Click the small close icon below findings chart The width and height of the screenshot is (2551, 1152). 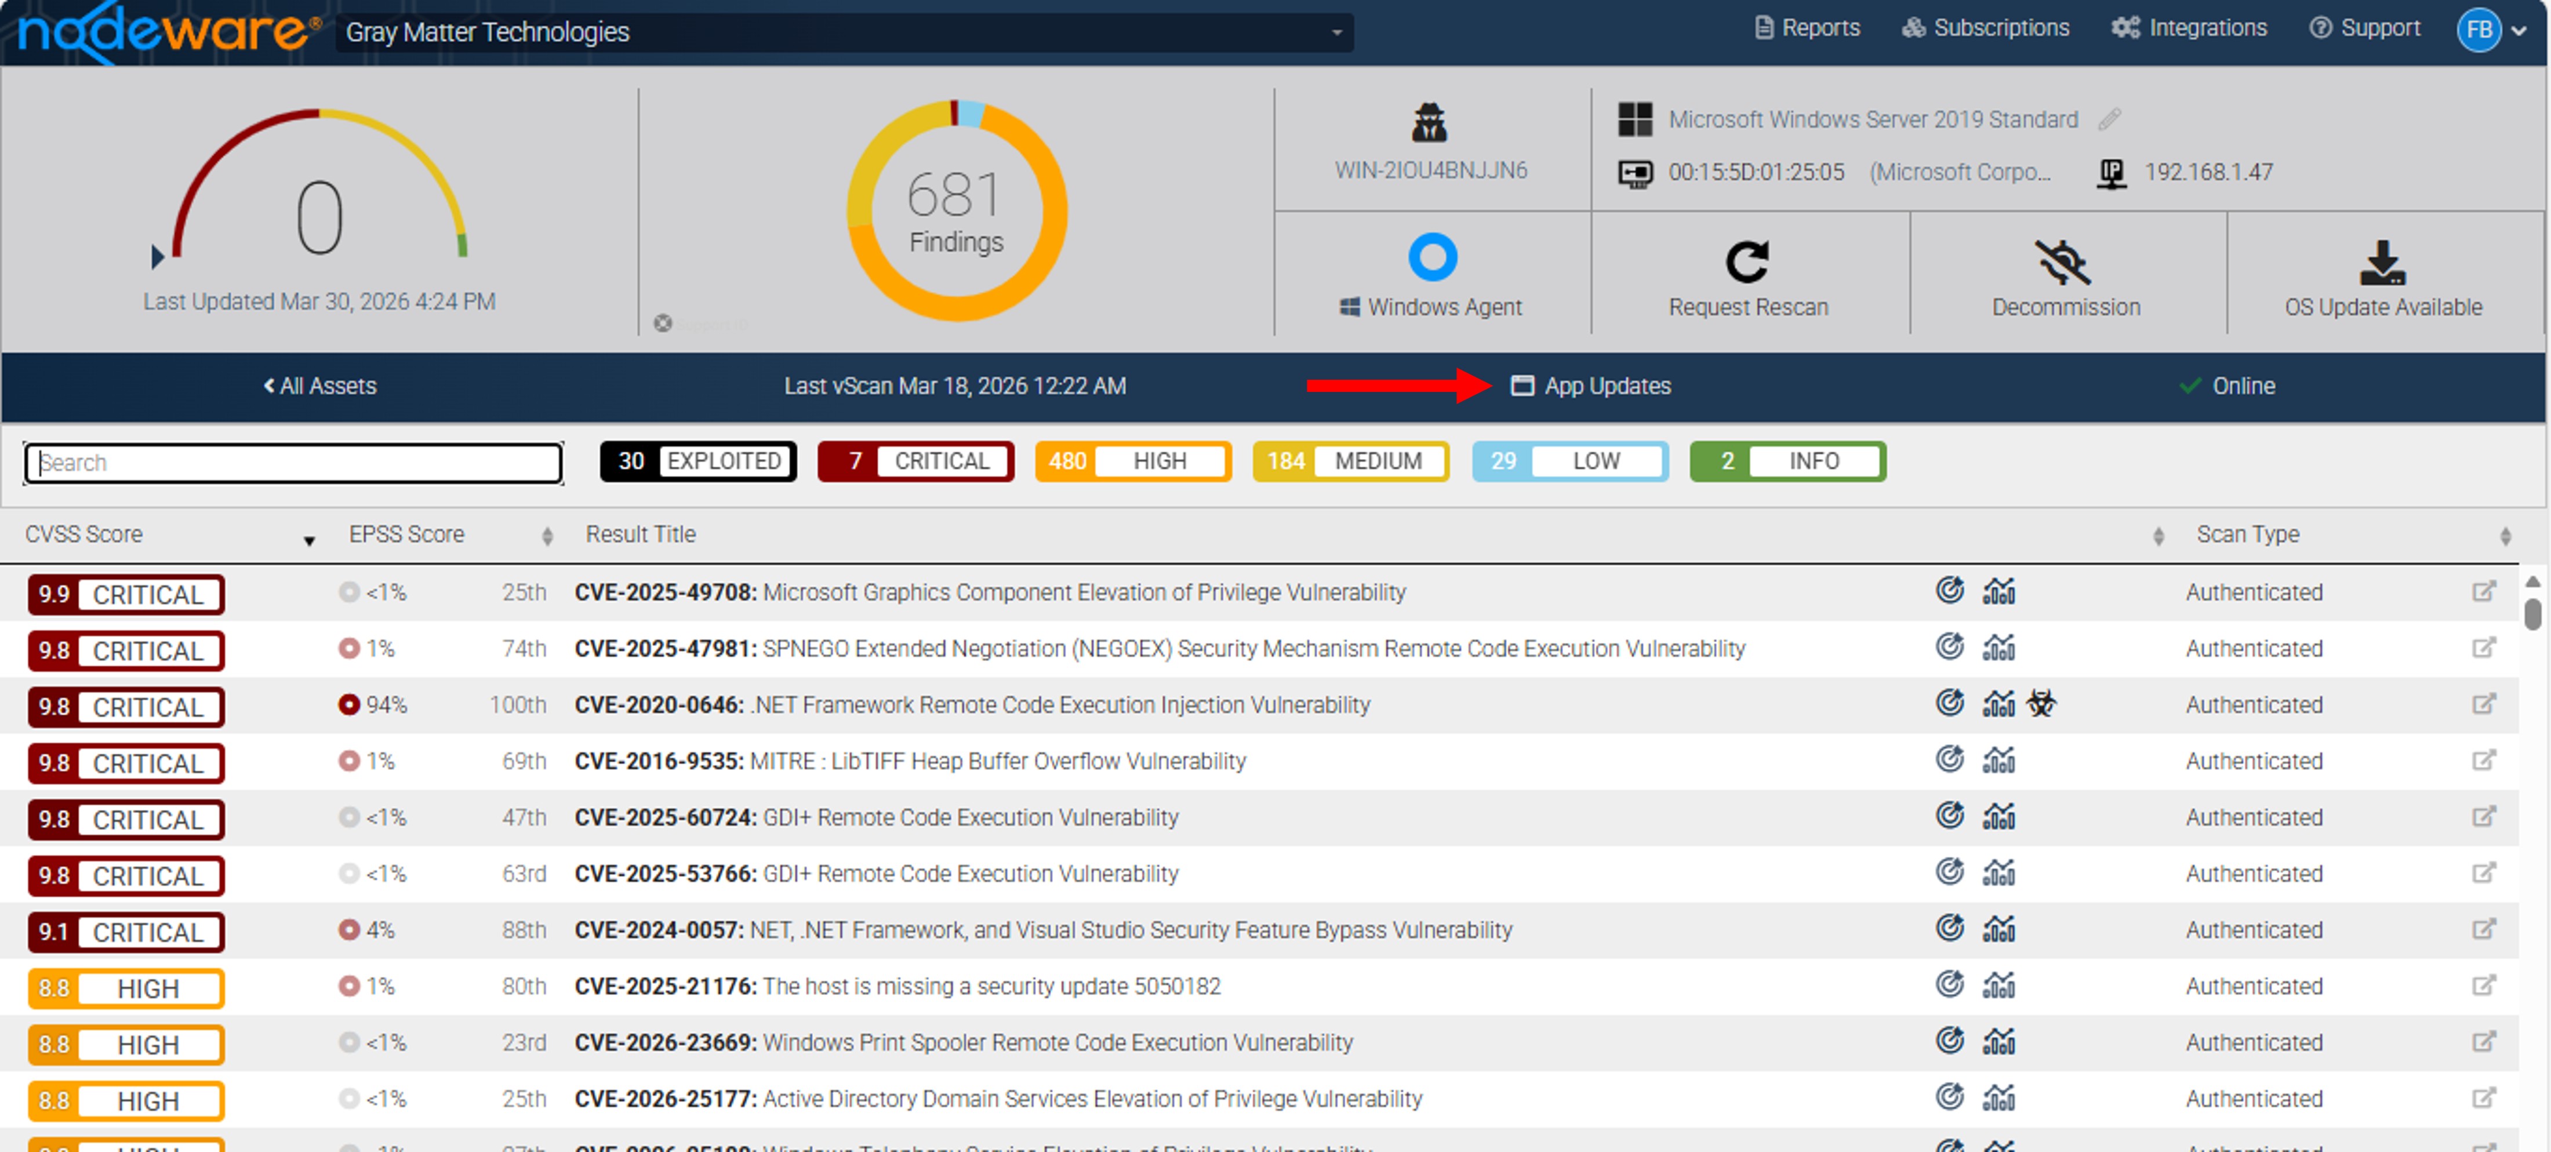[x=663, y=323]
